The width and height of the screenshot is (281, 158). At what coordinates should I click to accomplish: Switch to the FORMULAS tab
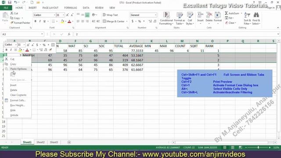[x=71, y=8]
